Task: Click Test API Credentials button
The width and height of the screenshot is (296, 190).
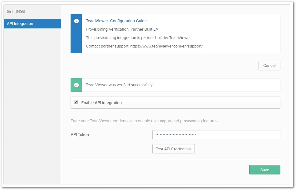Action: [x=174, y=149]
